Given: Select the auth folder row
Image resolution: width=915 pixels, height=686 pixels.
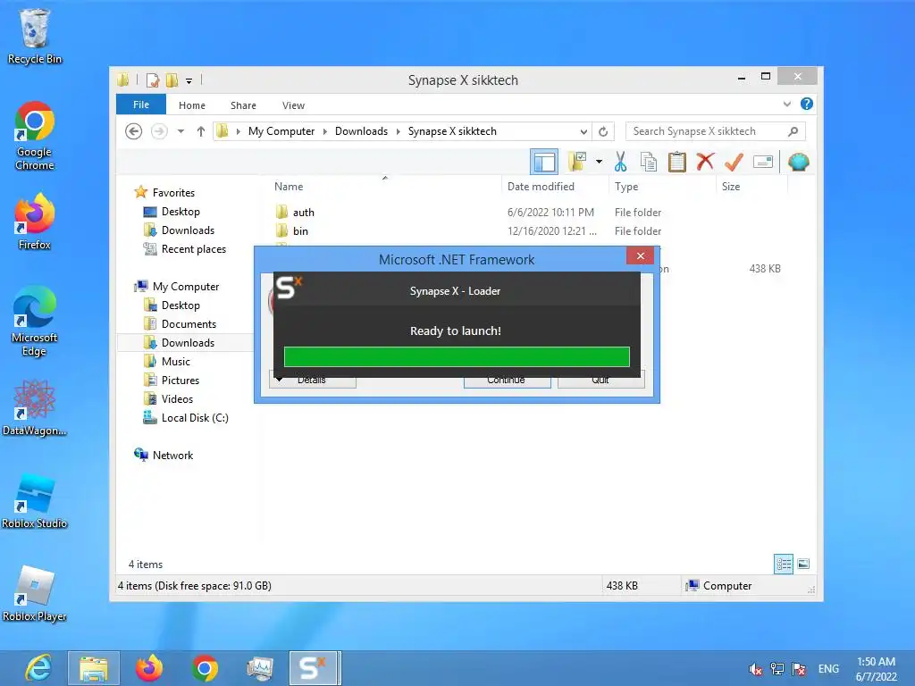Looking at the screenshot, I should click(527, 213).
